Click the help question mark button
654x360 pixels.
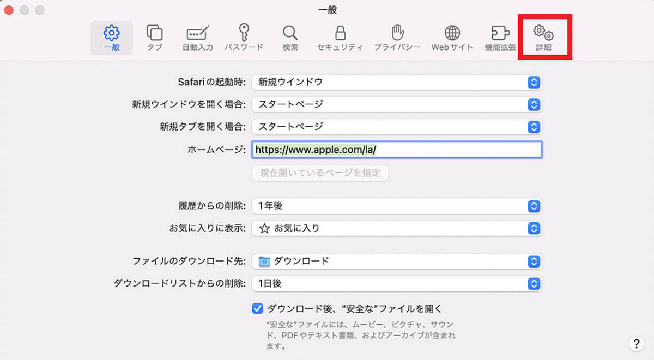pos(636,343)
